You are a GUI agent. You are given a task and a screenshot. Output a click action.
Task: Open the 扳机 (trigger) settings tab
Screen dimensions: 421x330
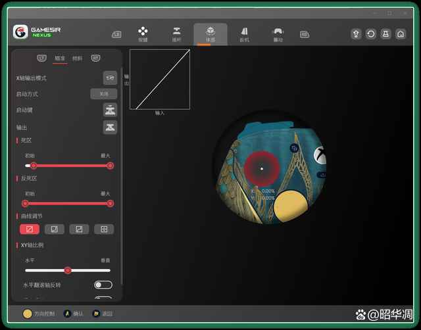(244, 34)
